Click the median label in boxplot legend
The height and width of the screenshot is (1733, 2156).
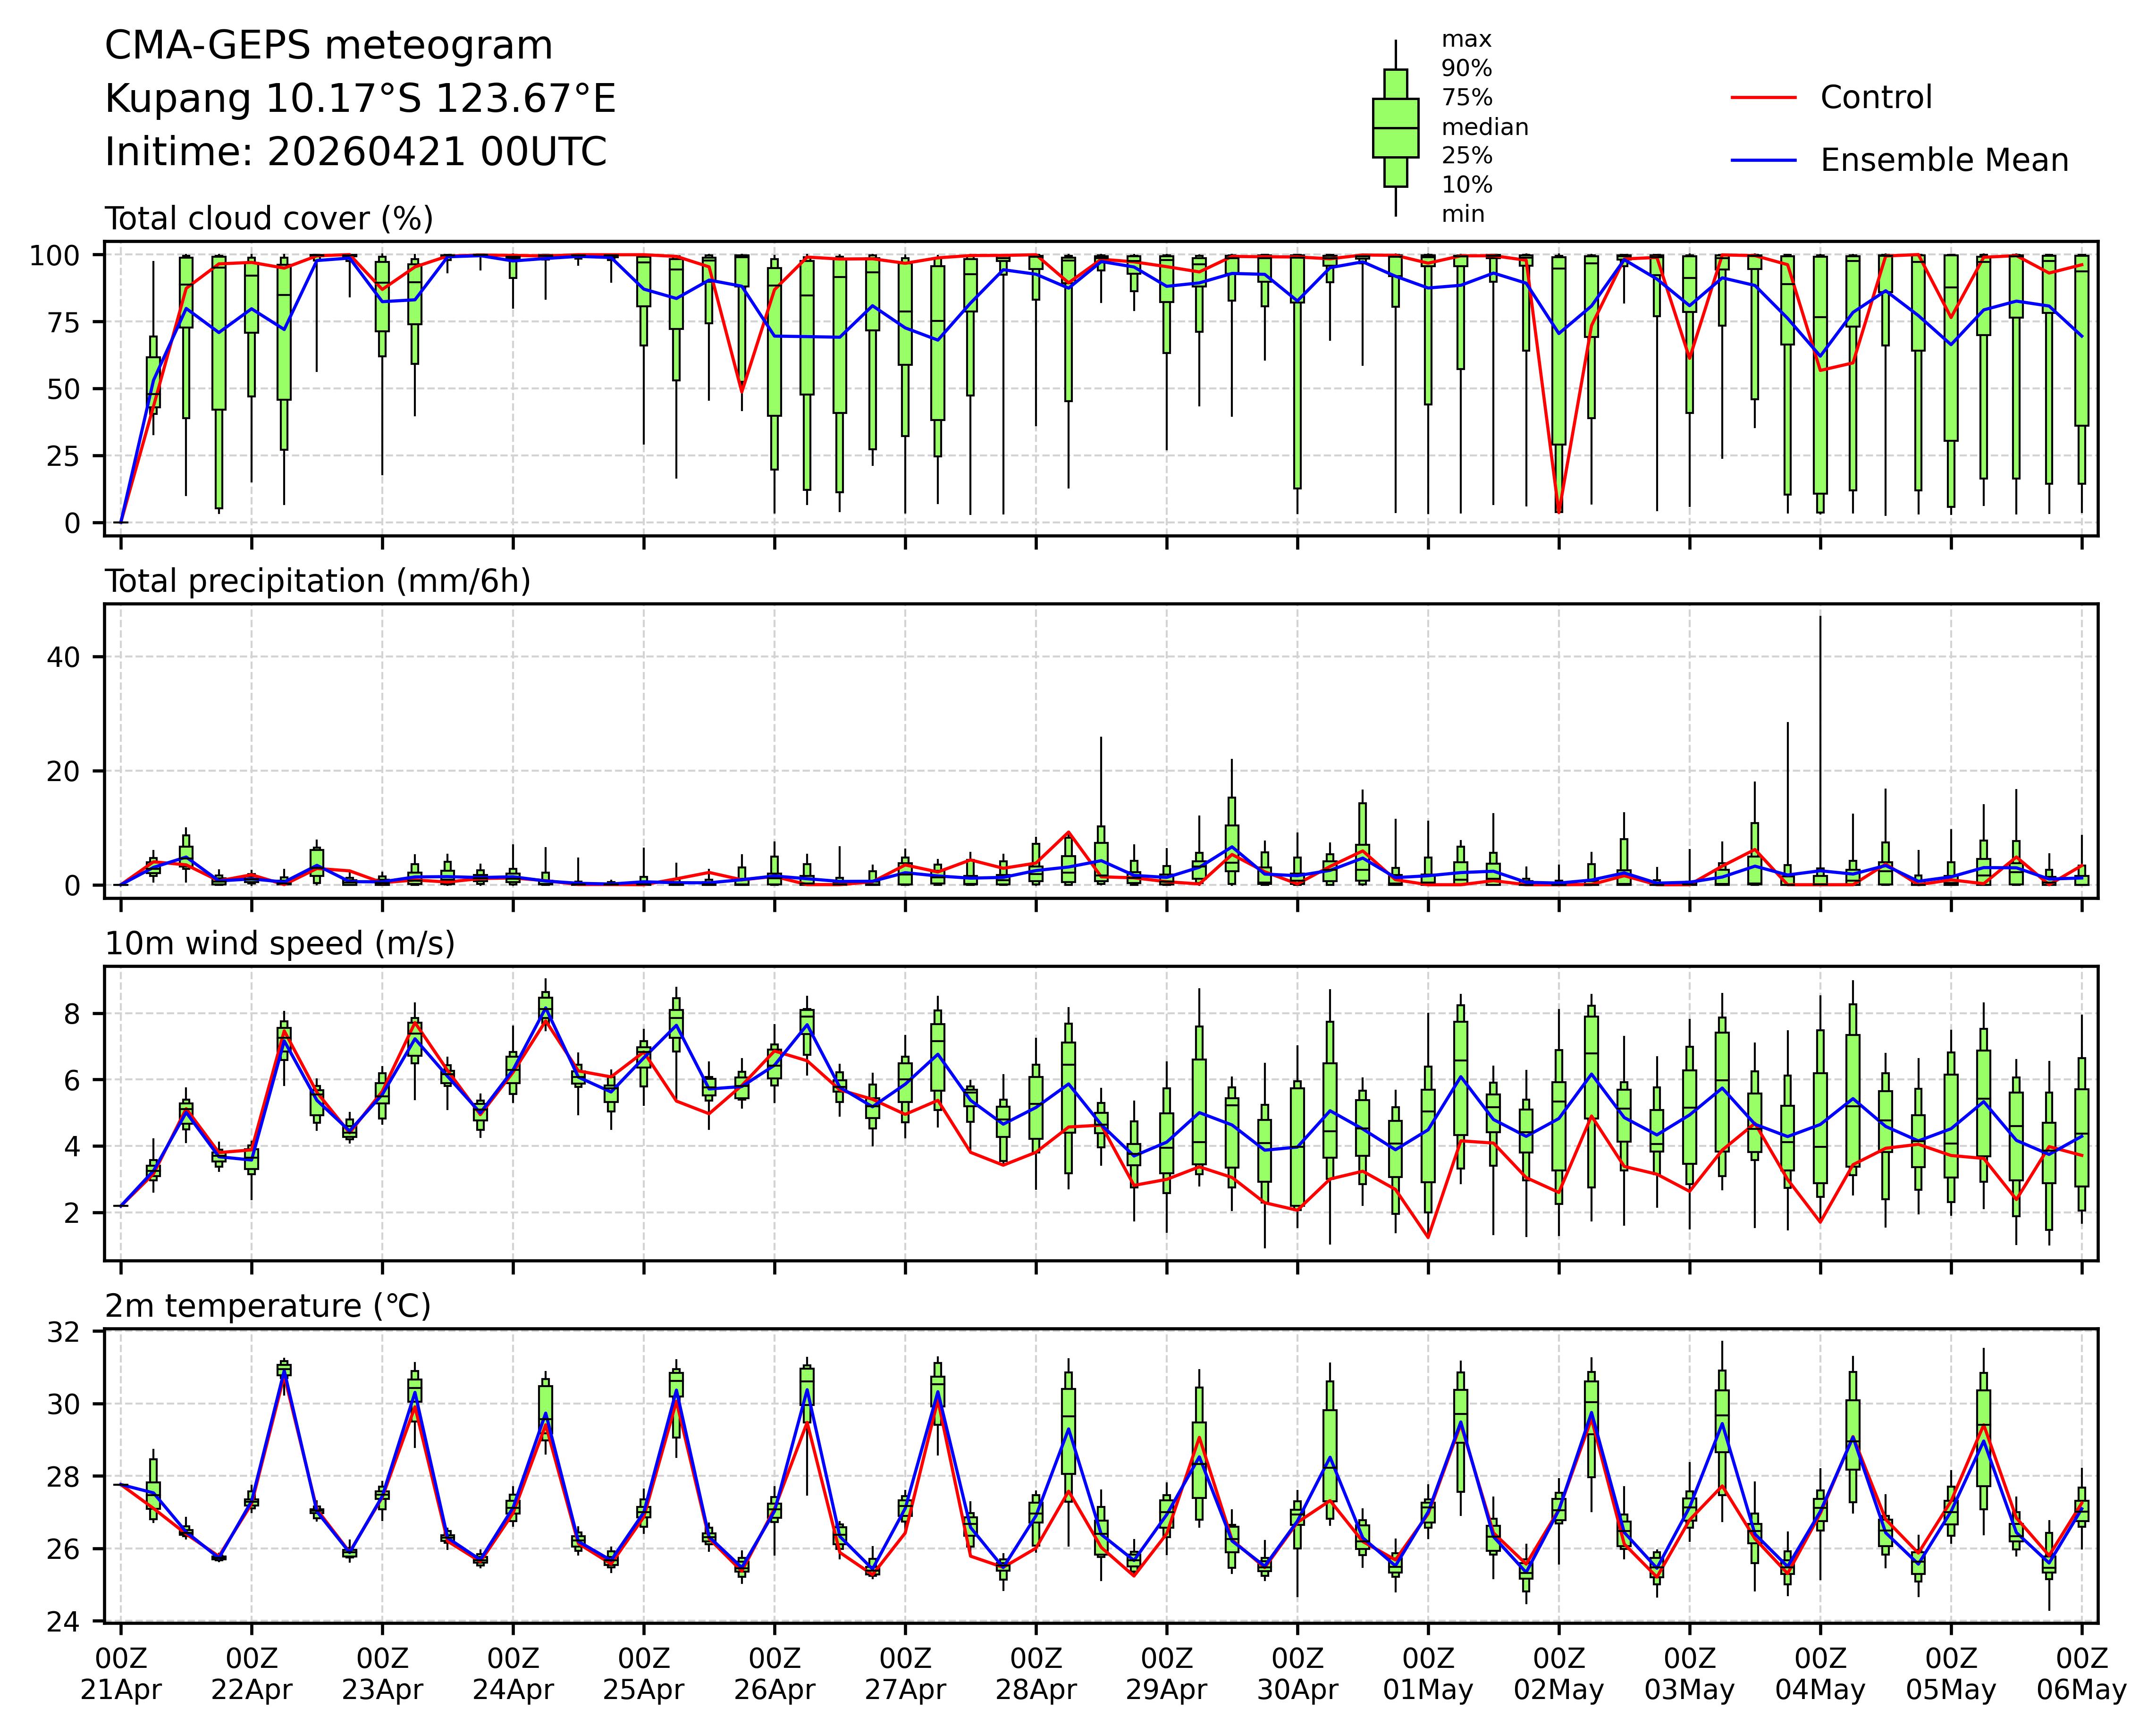pyautogui.click(x=1484, y=128)
